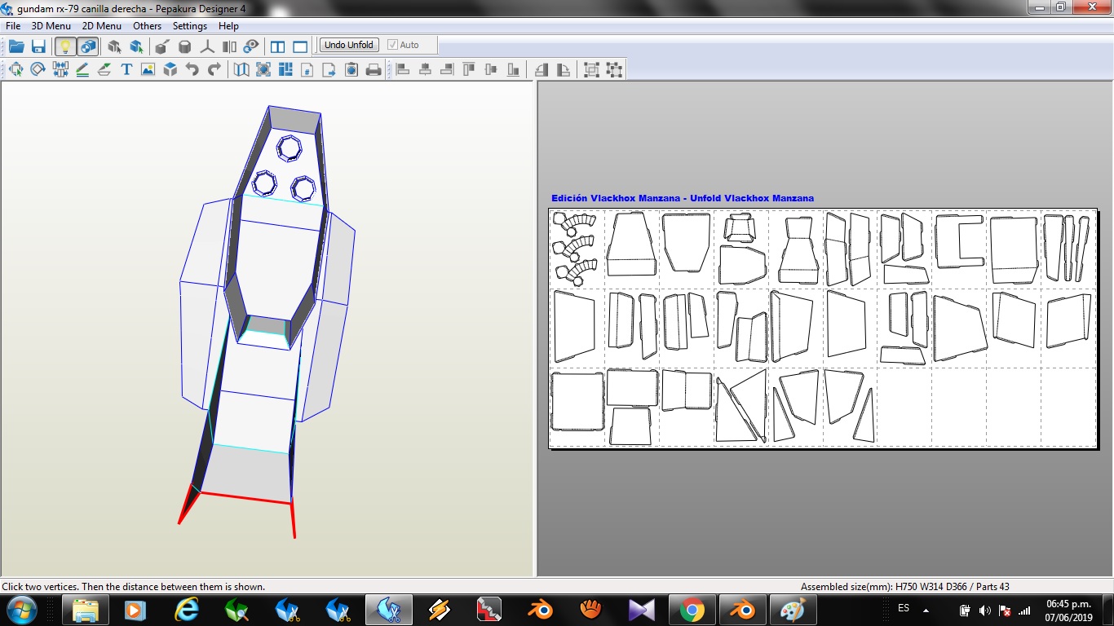Select the edit flaps pencil tool
This screenshot has height=626, width=1114.
click(x=82, y=69)
